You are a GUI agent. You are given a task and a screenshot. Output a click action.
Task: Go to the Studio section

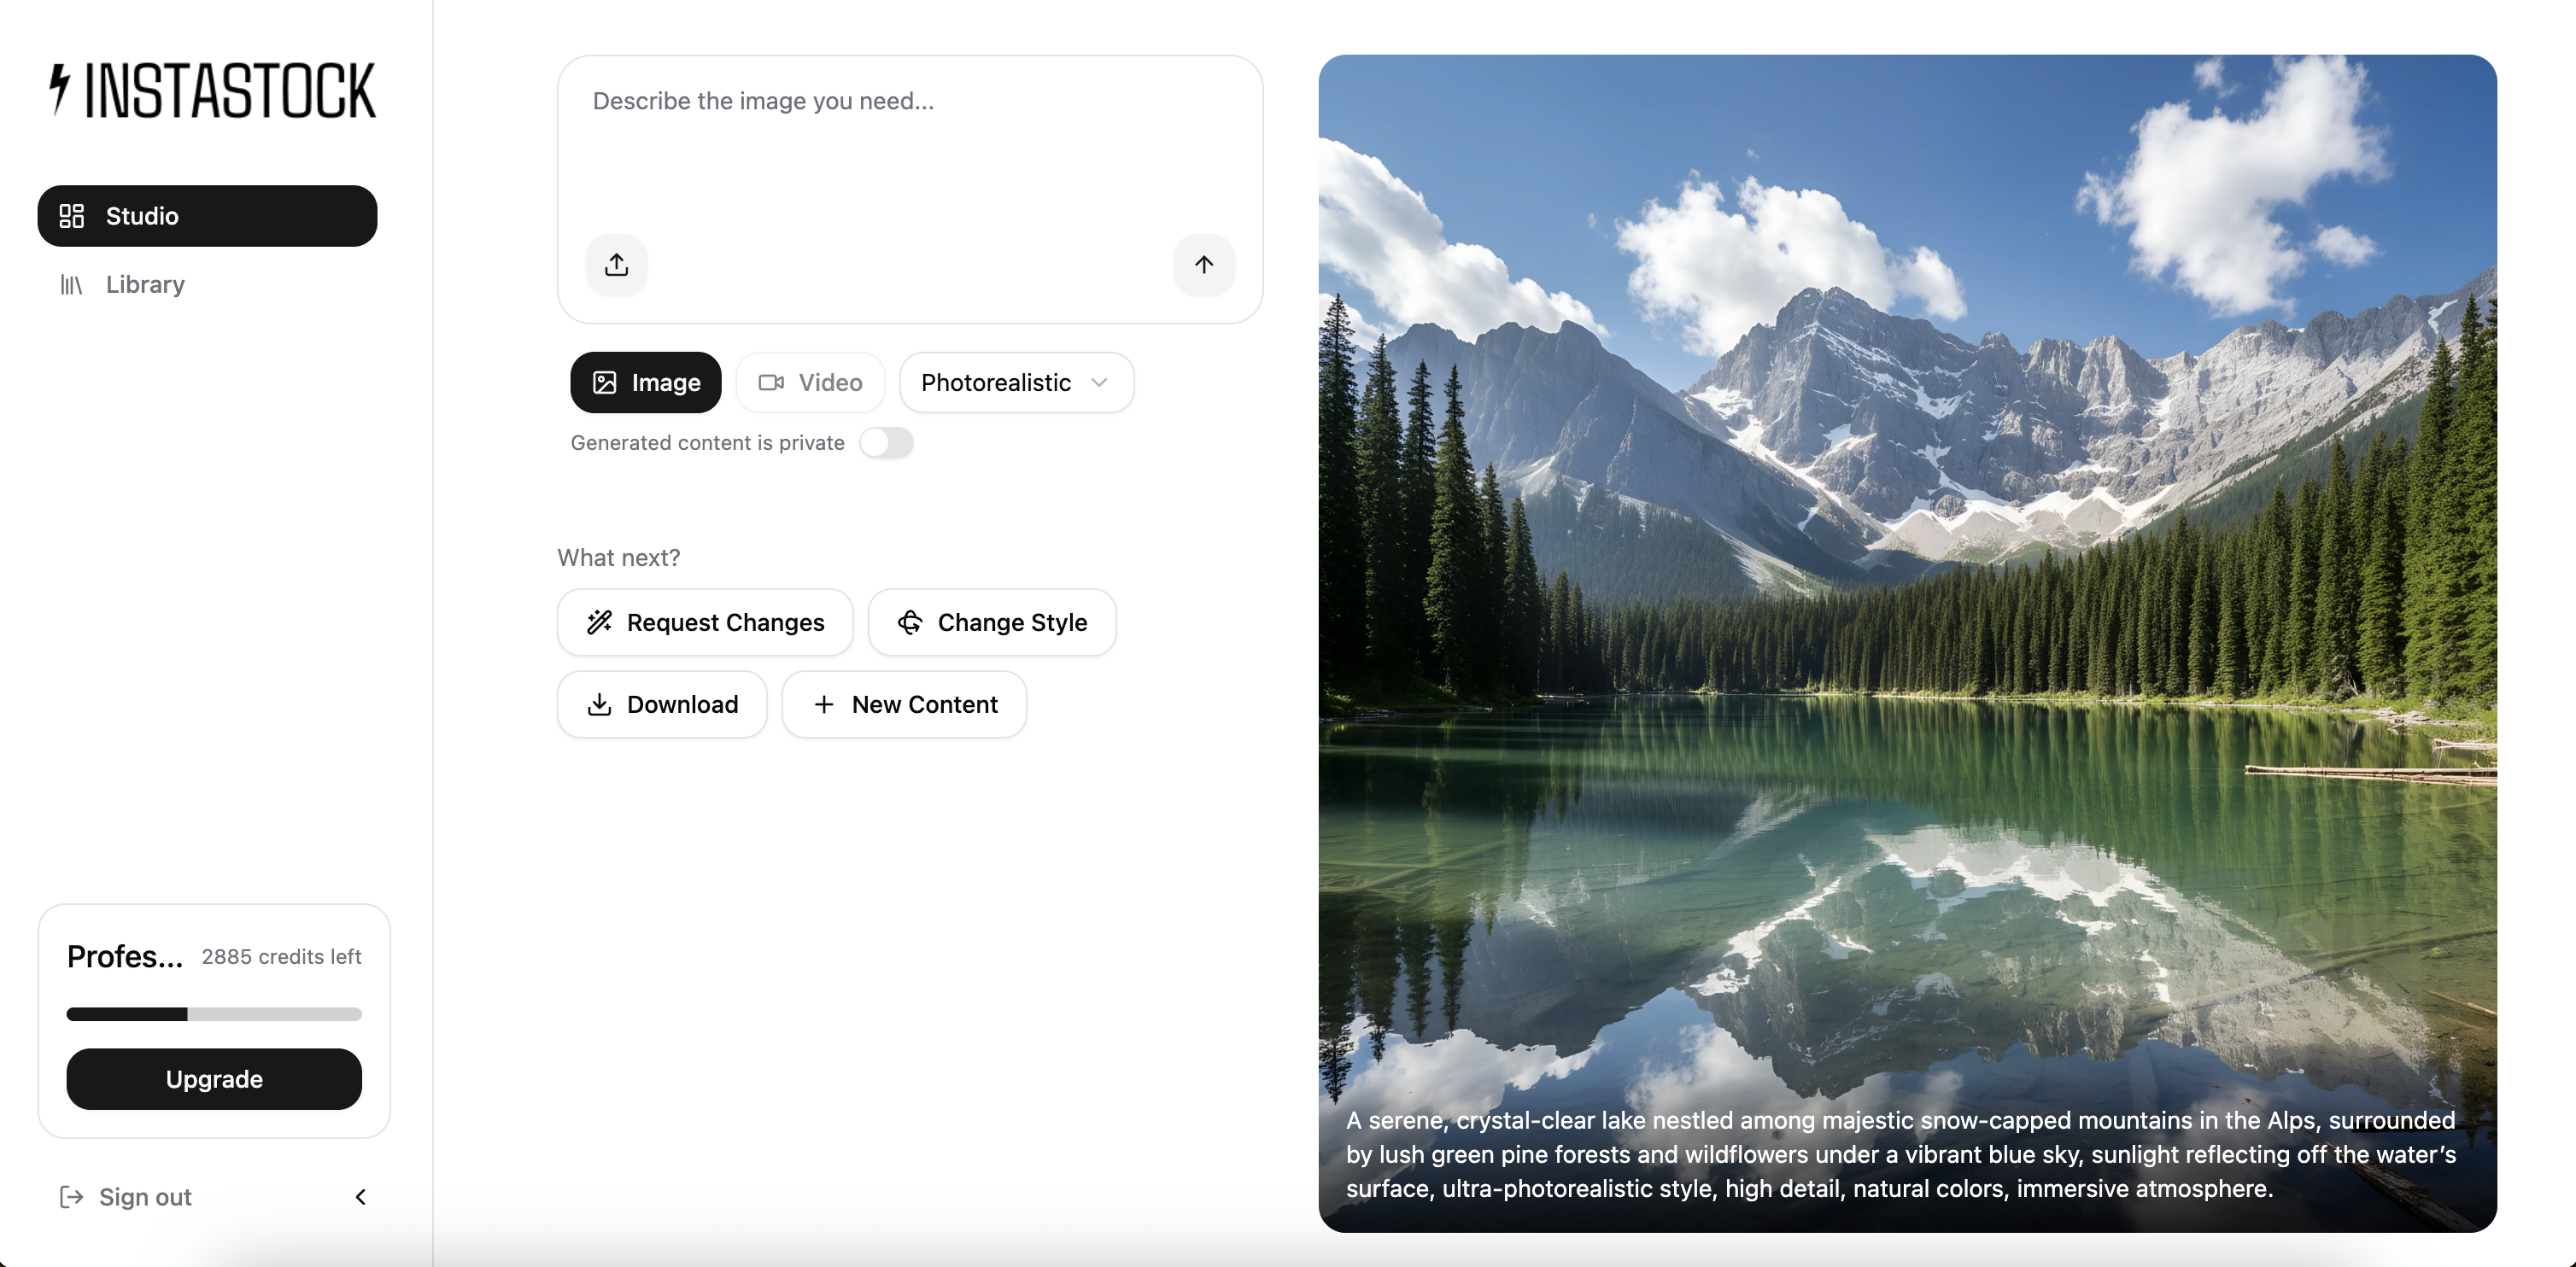click(x=207, y=216)
